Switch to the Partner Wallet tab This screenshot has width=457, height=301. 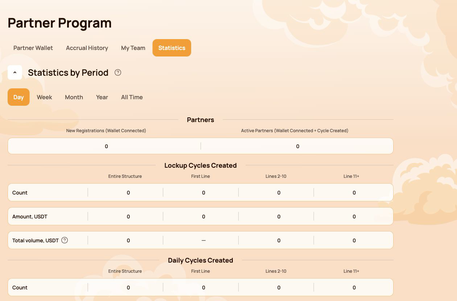(x=33, y=48)
